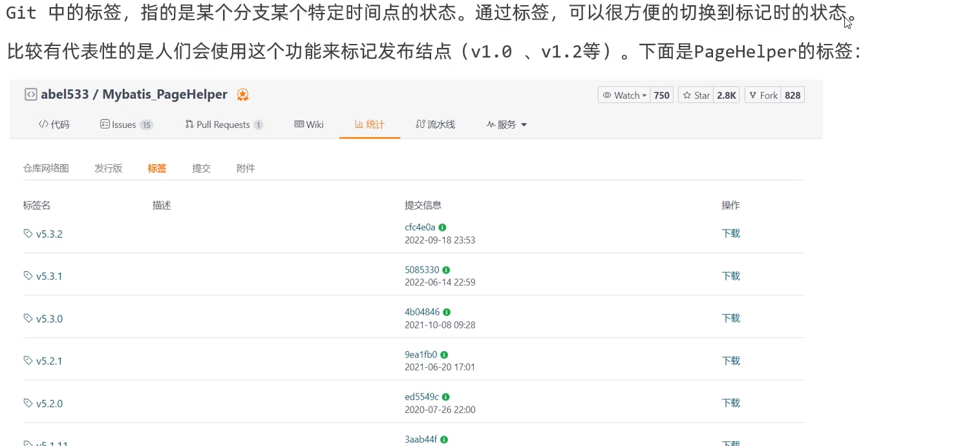Click the tag icon beside v5.3.1
969x446 pixels.
coord(28,276)
